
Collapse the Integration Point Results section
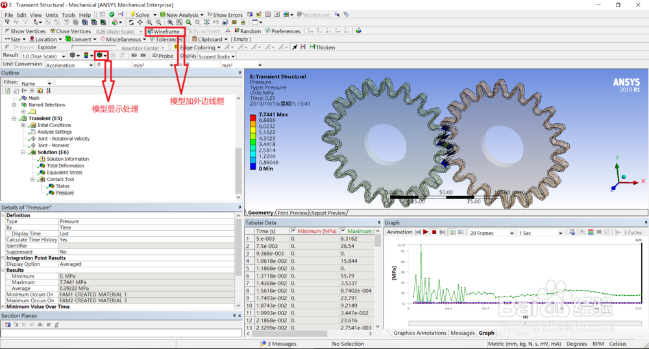click(3, 258)
